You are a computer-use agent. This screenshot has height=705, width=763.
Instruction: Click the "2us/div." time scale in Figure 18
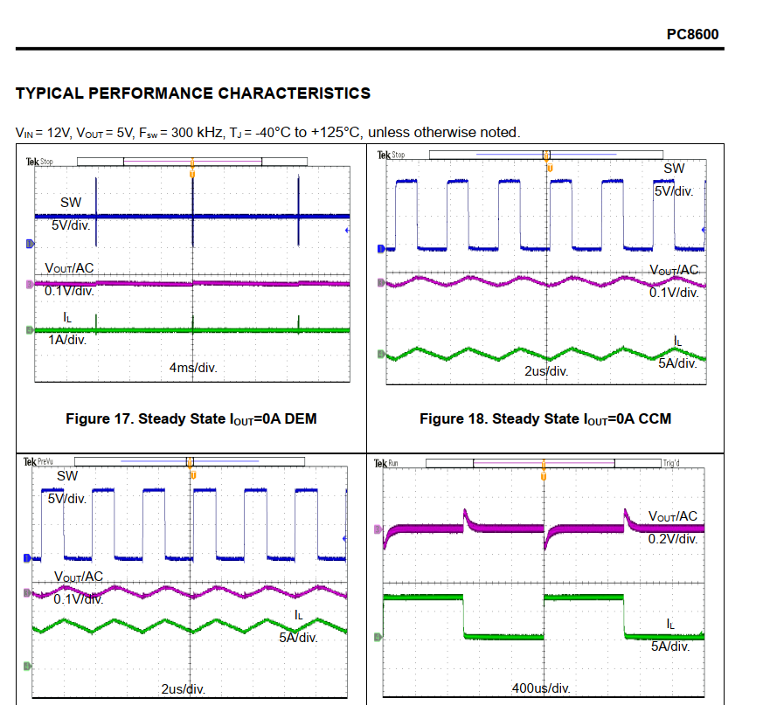pos(546,371)
